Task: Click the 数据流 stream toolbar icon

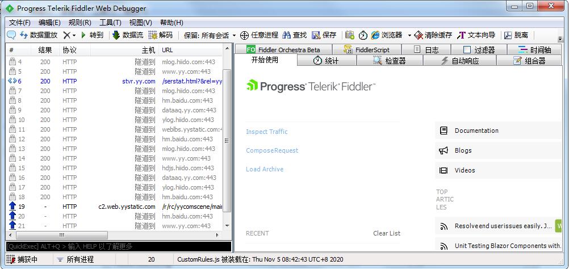Action: (116, 35)
